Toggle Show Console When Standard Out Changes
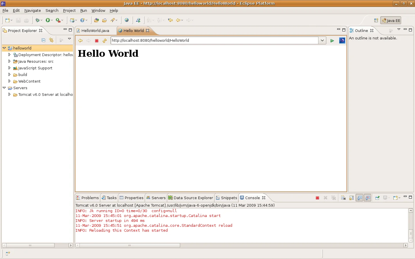This screenshot has height=259, width=415. point(359,198)
